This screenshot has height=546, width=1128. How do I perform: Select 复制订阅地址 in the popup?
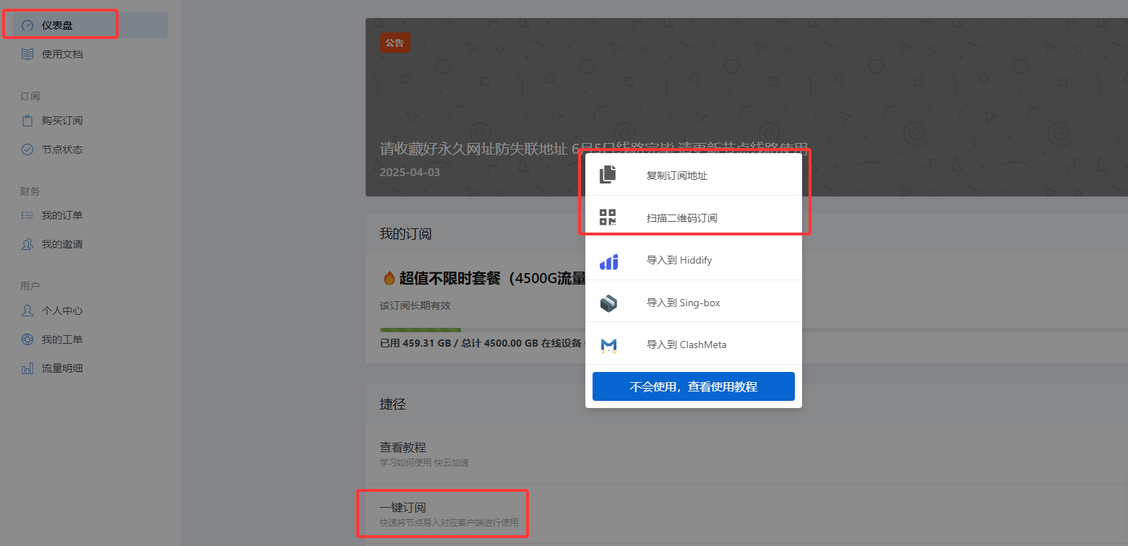[694, 175]
